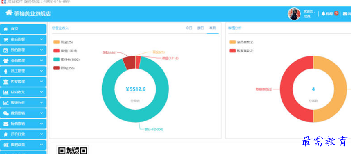Expand the 预约管理 menu chevron
Viewport: 351px width, 154px height.
(42, 50)
